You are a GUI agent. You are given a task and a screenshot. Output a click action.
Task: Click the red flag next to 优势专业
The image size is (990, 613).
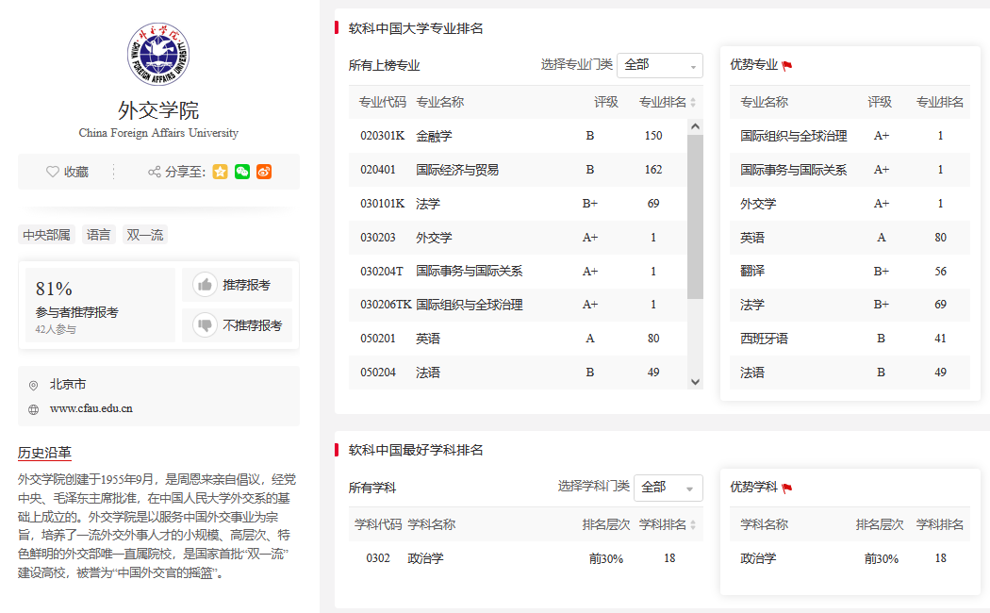(786, 66)
